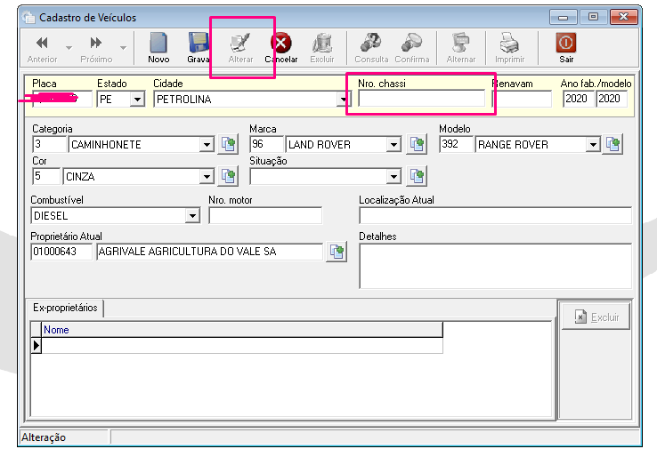
Task: Open the lookup button beside Proprietário Atual
Action: (337, 252)
